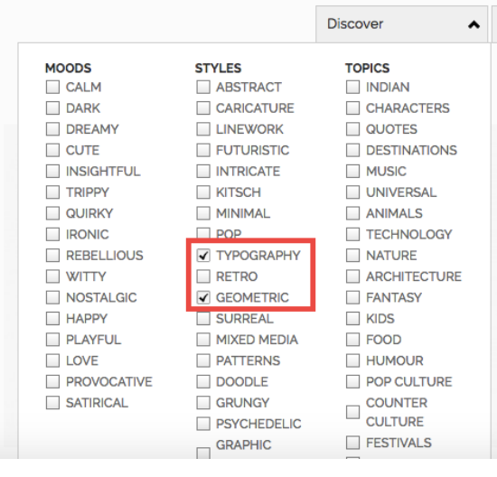Image resolution: width=497 pixels, height=477 pixels.
Task: Check the WITTY mood checkbox
Action: [52, 276]
